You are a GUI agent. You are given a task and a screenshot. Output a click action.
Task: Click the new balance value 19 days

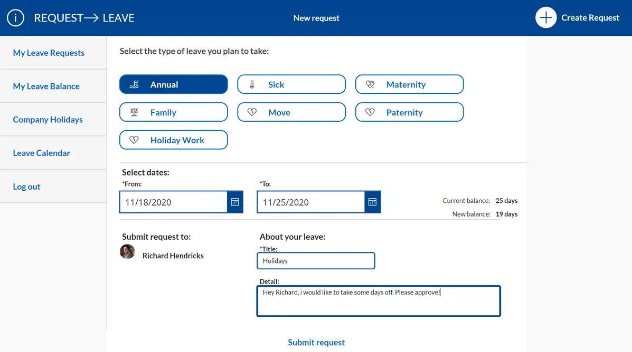pos(507,214)
